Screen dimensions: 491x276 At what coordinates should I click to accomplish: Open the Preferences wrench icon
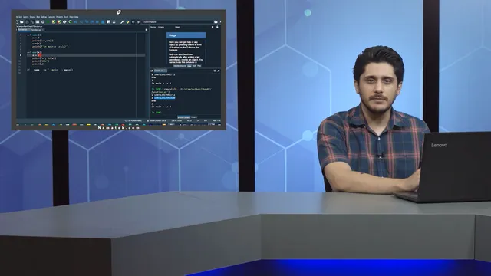coord(122,22)
